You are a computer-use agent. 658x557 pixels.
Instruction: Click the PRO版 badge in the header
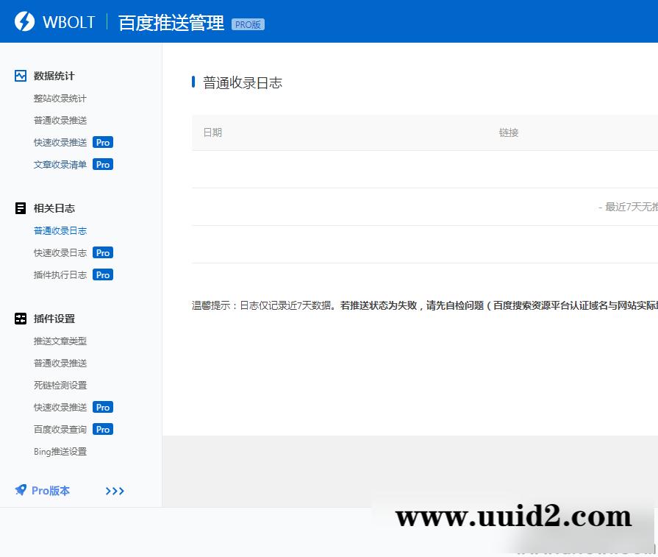click(x=247, y=24)
